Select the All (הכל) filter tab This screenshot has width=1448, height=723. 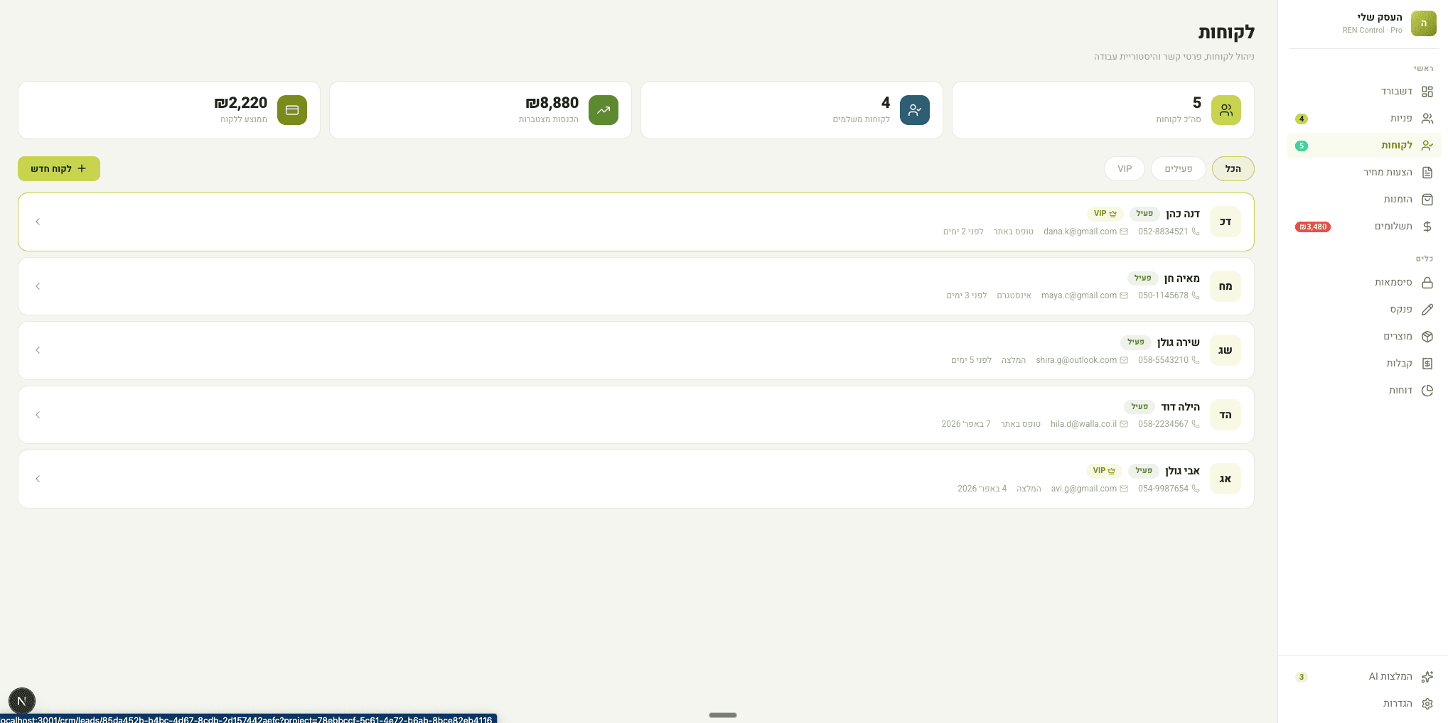pyautogui.click(x=1233, y=169)
